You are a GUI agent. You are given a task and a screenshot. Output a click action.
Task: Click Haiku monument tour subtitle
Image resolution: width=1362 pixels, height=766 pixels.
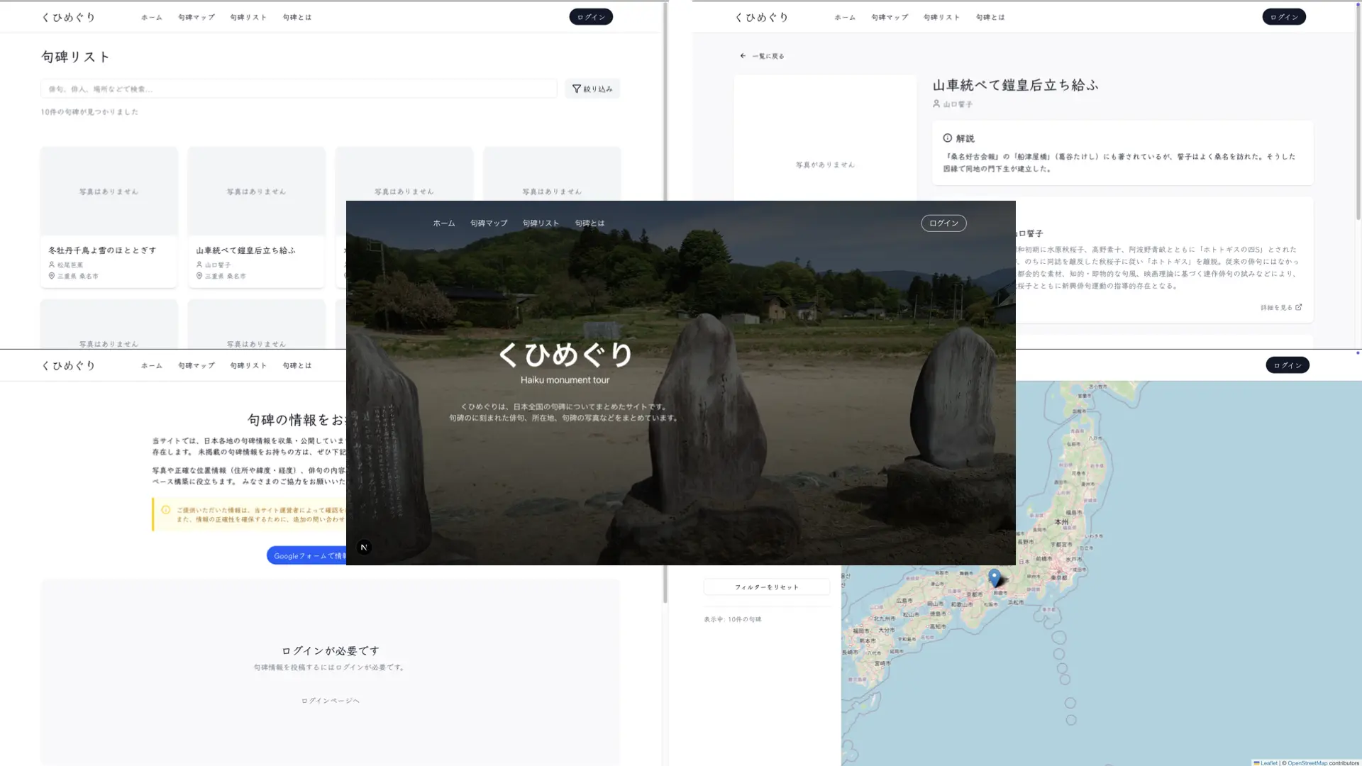pos(565,380)
